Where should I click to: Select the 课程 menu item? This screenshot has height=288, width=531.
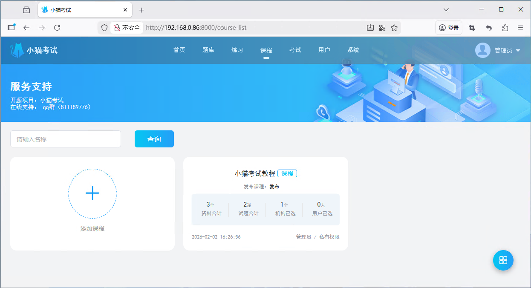click(x=266, y=50)
